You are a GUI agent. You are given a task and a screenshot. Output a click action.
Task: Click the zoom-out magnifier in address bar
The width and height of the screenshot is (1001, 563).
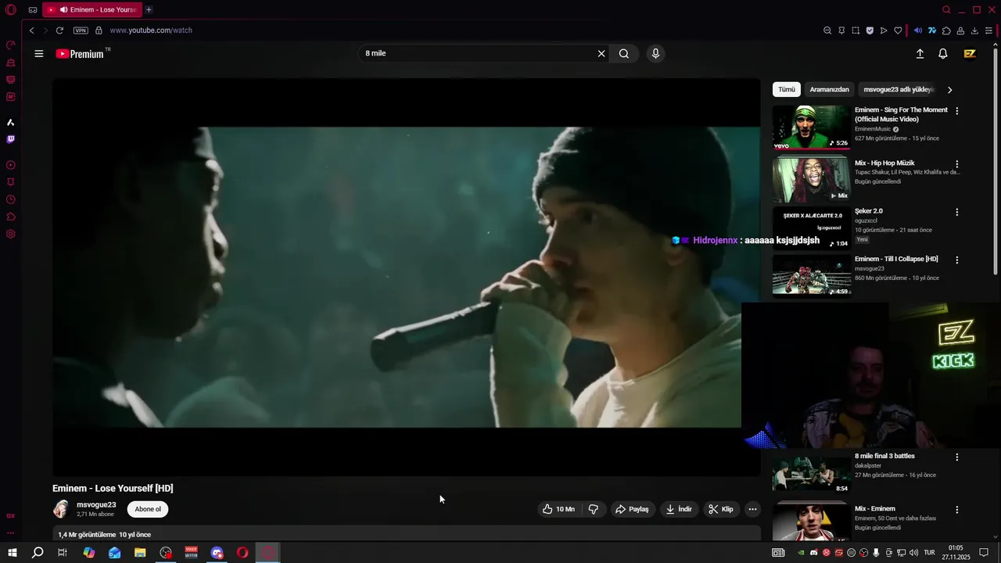click(827, 30)
